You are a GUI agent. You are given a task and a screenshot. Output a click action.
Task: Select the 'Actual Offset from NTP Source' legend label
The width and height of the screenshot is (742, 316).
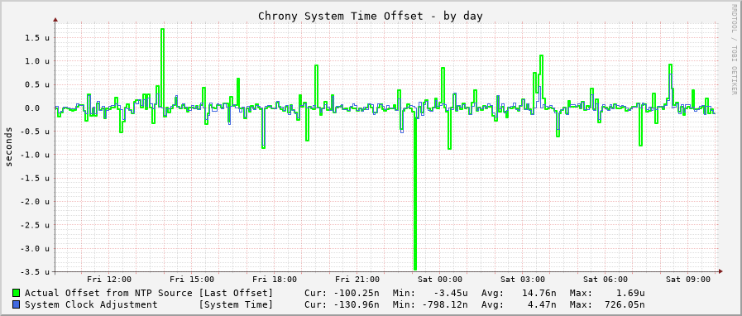(x=108, y=293)
